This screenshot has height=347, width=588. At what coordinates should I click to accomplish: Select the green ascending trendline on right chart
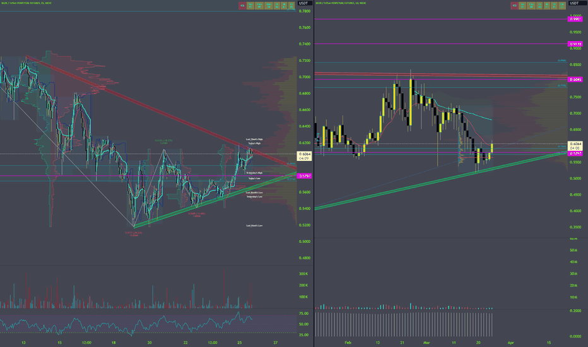[441, 180]
